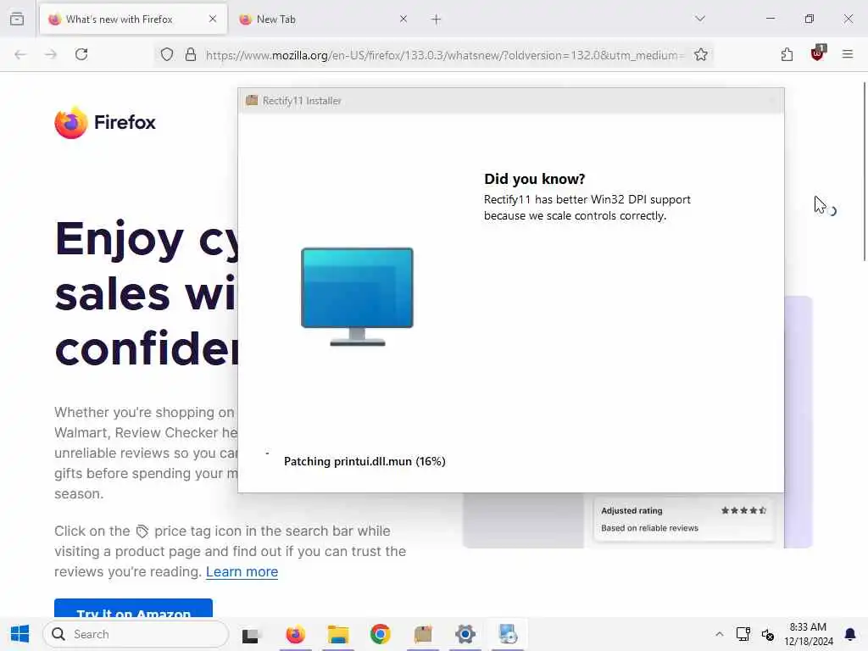The width and height of the screenshot is (868, 651).
Task: View site security padlock information
Action: pos(191,54)
